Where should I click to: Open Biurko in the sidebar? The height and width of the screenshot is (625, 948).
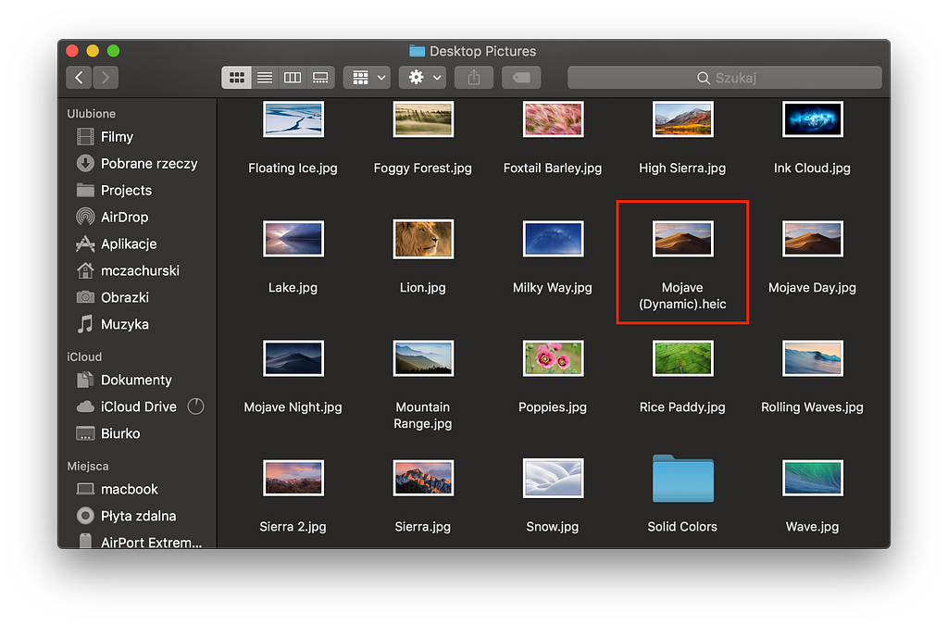(137, 433)
